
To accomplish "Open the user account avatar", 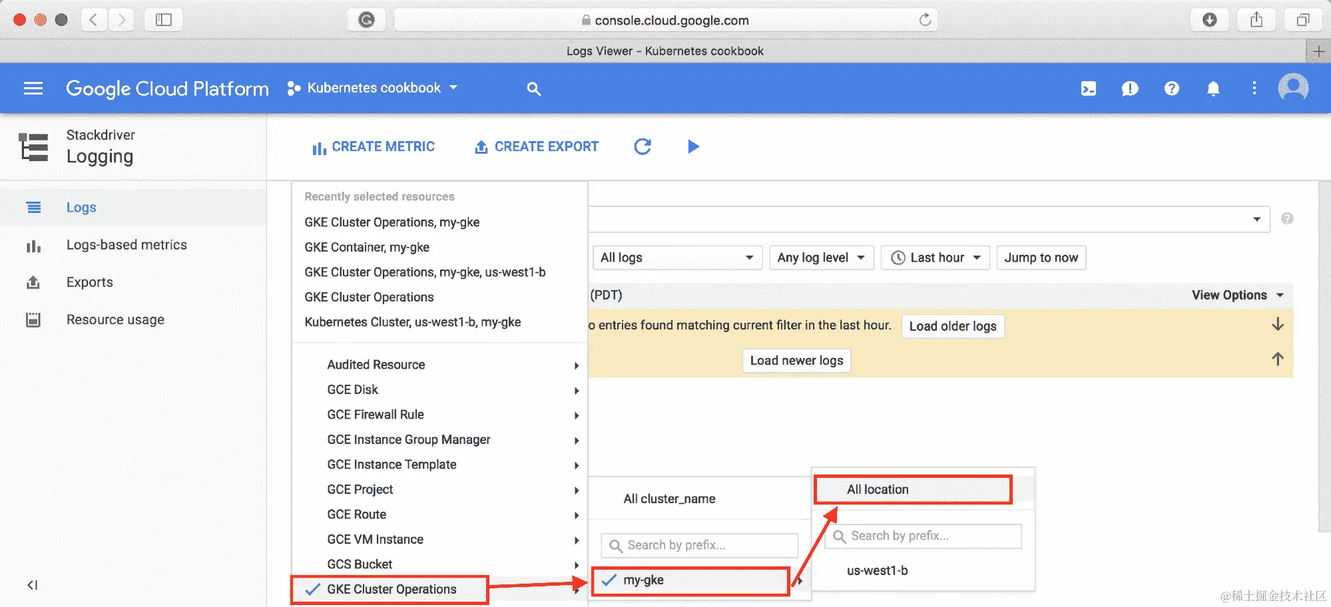I will tap(1293, 87).
